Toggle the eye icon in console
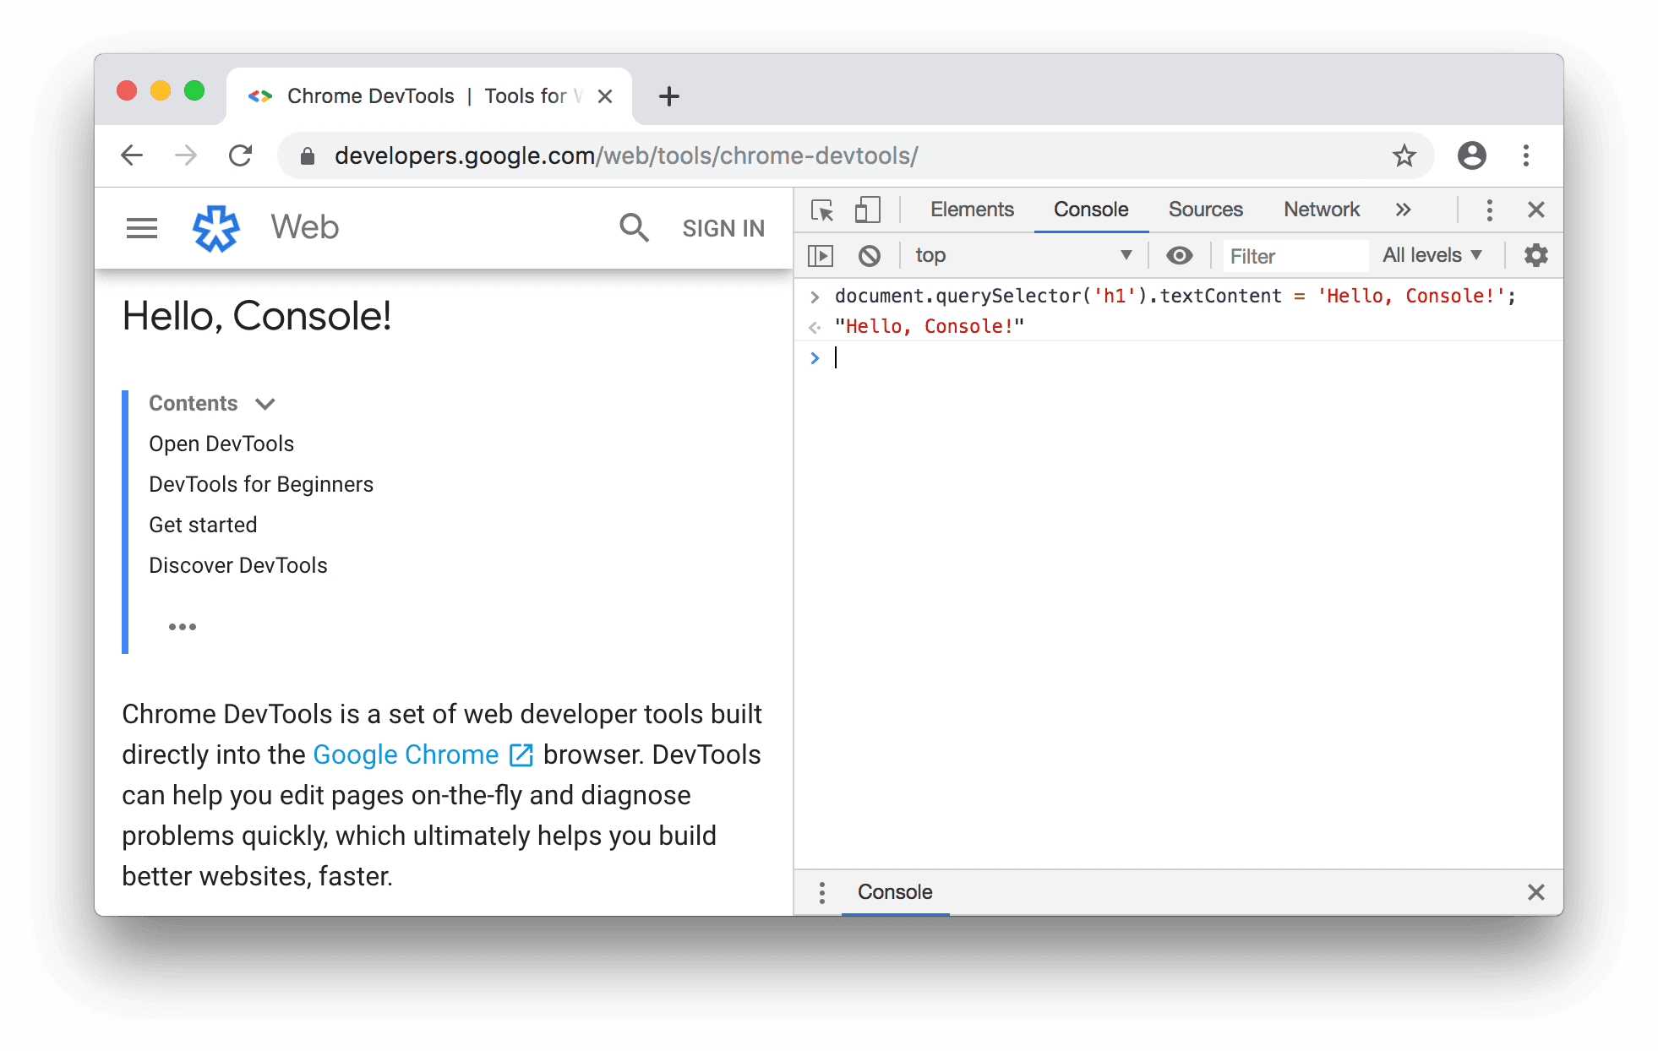1658x1051 pixels. 1178,253
